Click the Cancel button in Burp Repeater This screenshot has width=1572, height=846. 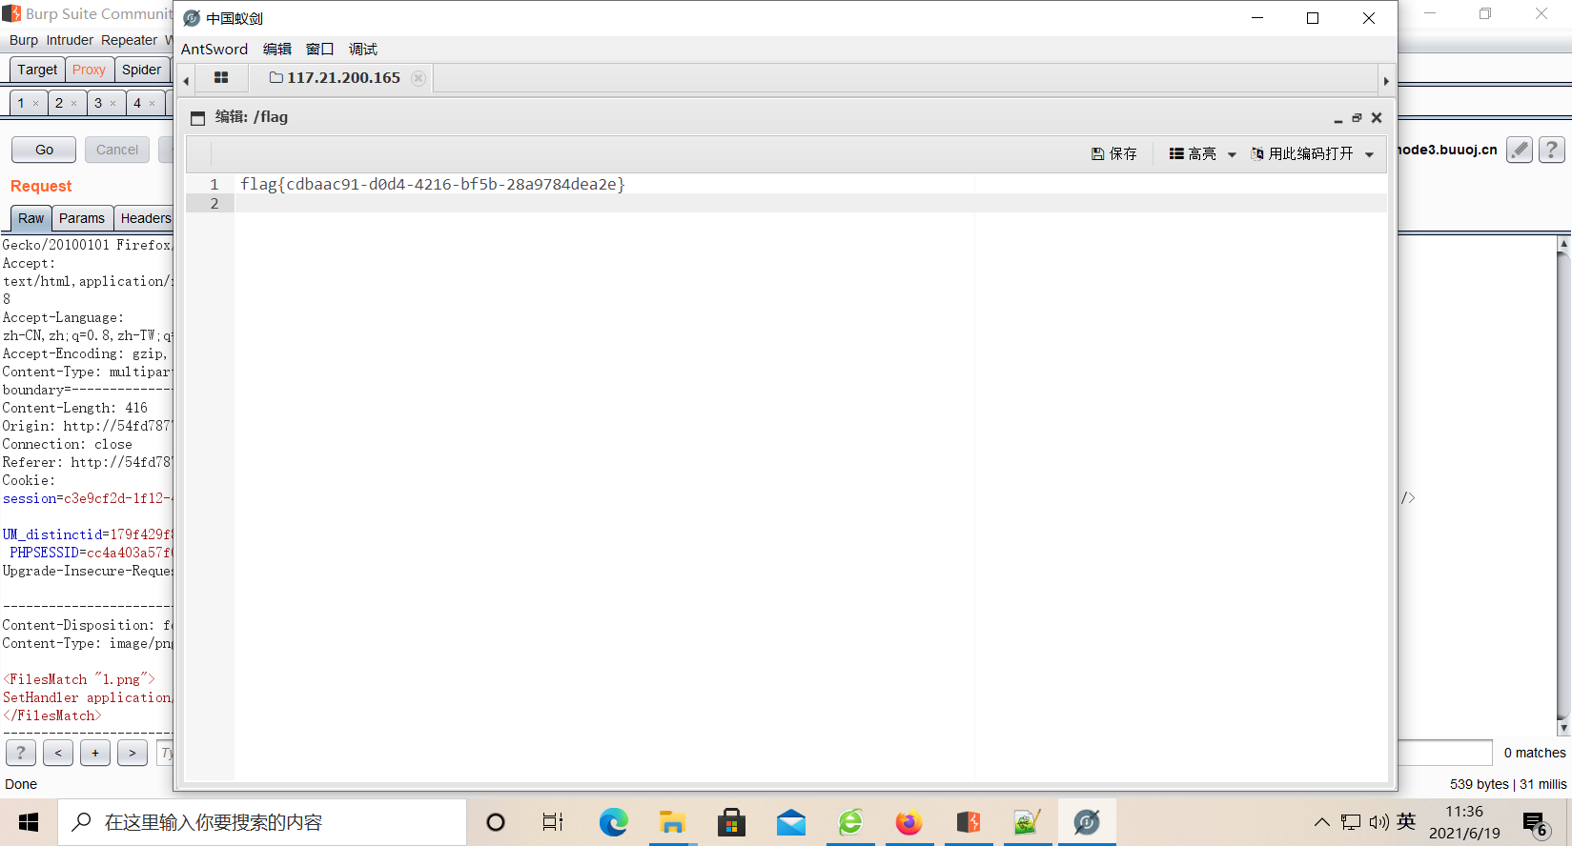(117, 150)
